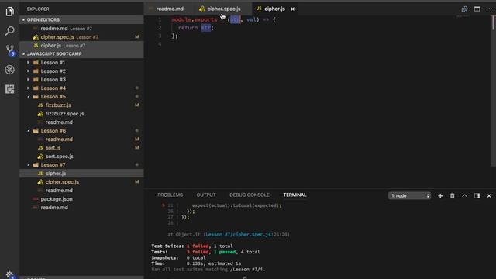
Task: Open package.json file
Action: [x=81, y=199]
